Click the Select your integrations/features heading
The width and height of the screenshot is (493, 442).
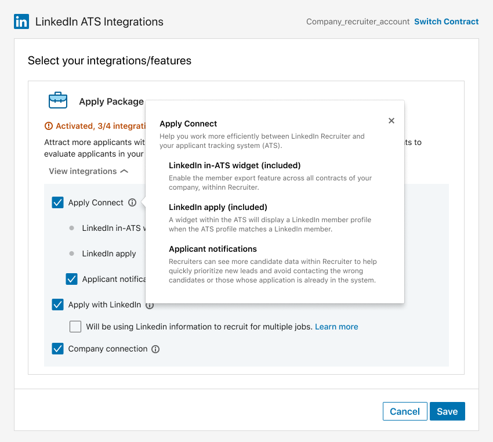[x=110, y=60]
